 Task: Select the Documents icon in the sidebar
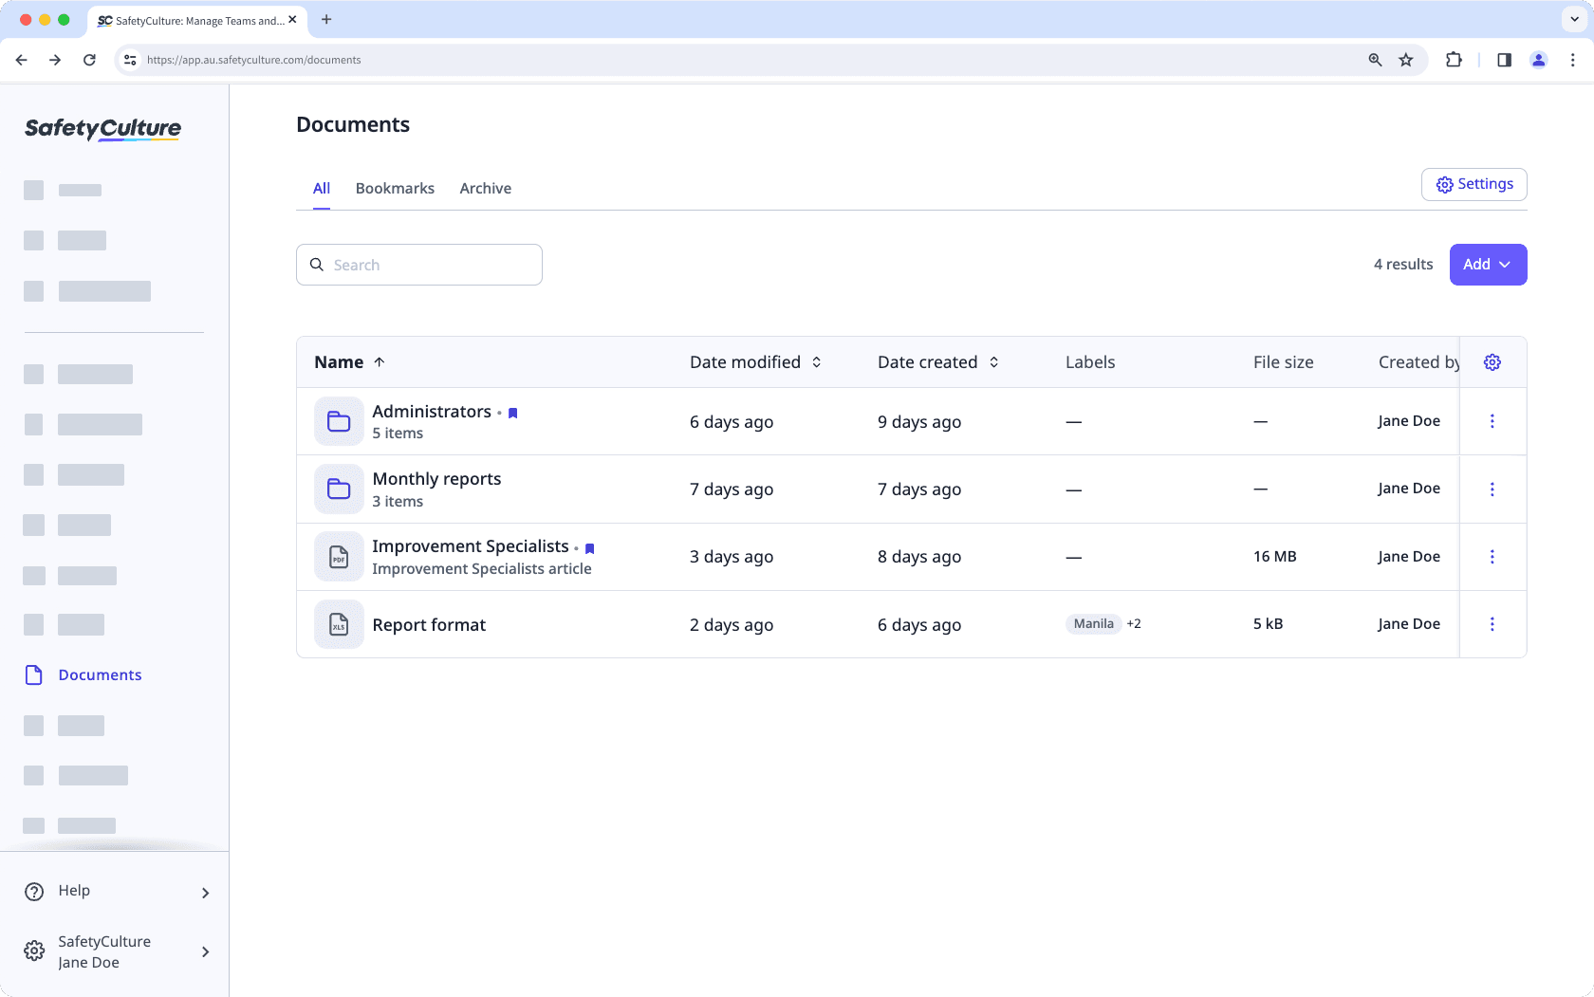tap(34, 674)
